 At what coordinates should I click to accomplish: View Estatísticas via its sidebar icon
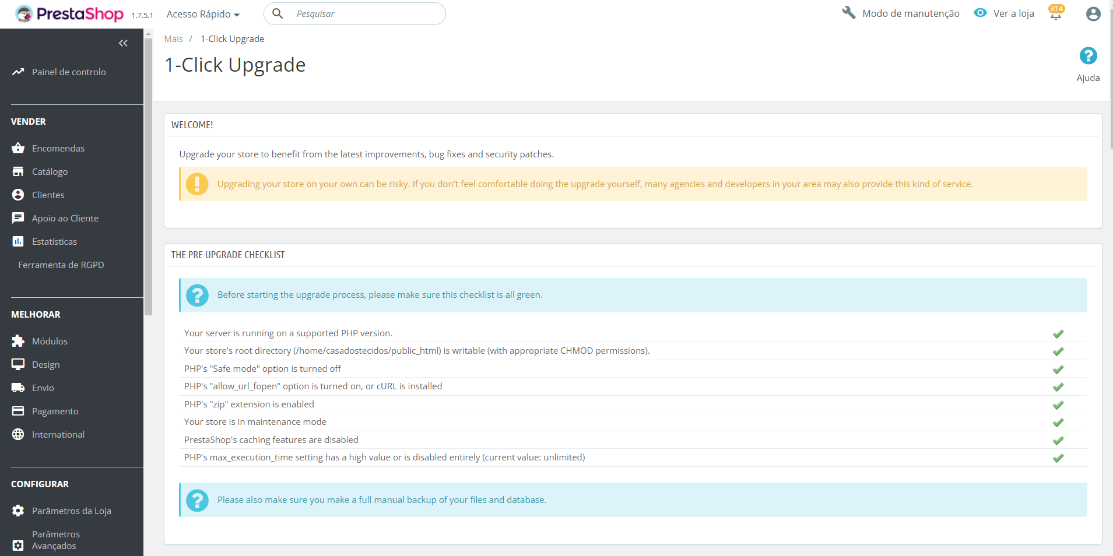point(19,241)
